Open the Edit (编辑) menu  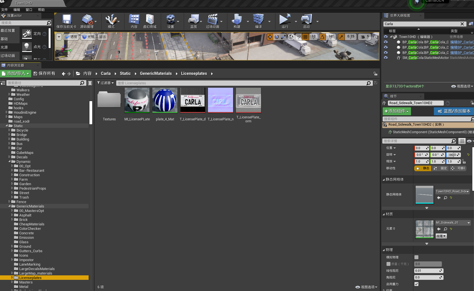[17, 10]
